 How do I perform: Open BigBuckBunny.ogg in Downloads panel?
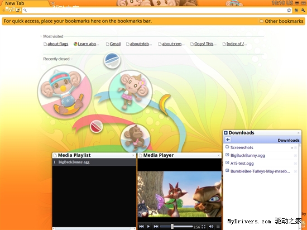[x=247, y=155]
